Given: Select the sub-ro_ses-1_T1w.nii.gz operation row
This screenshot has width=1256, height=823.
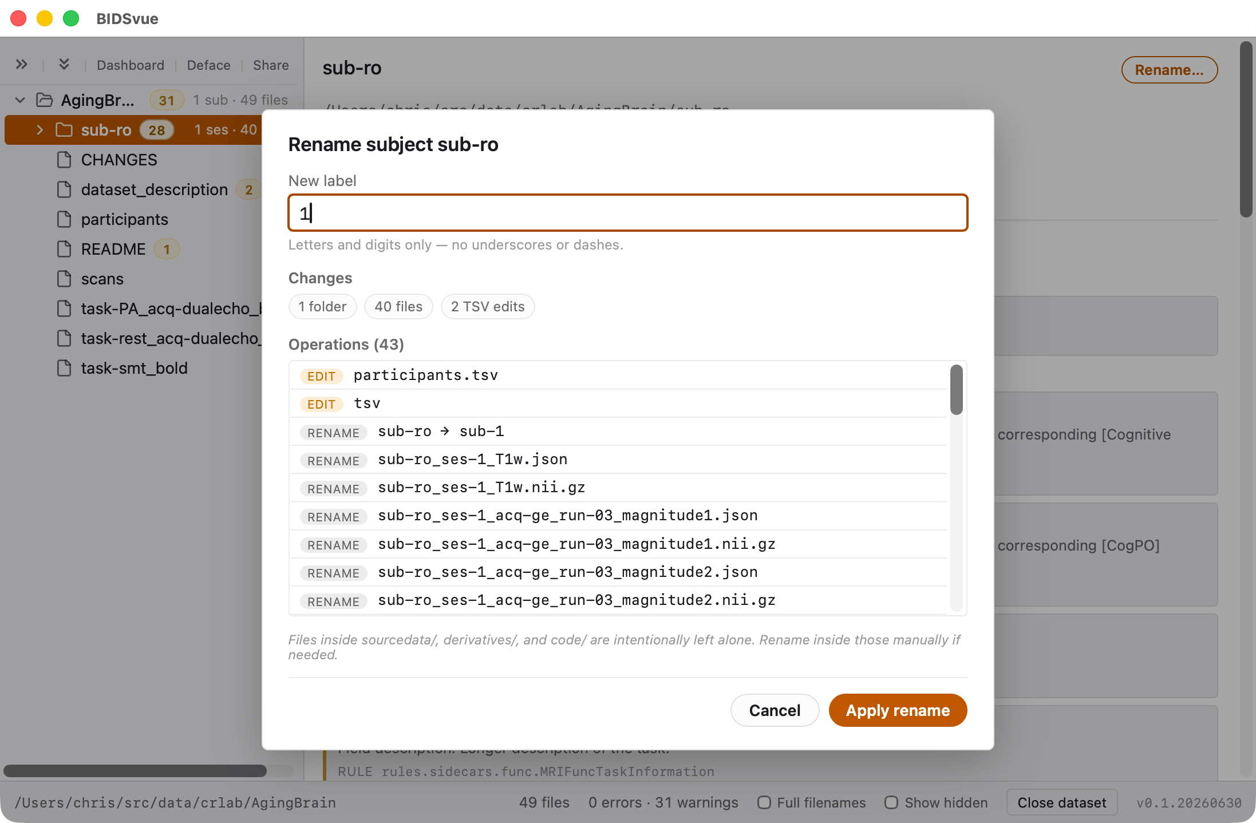Looking at the screenshot, I should [618, 488].
